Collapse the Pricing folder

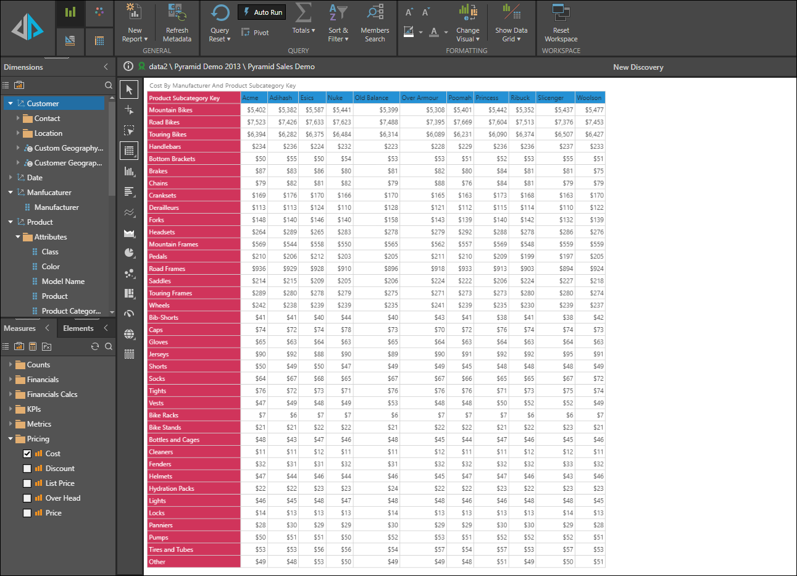point(10,439)
